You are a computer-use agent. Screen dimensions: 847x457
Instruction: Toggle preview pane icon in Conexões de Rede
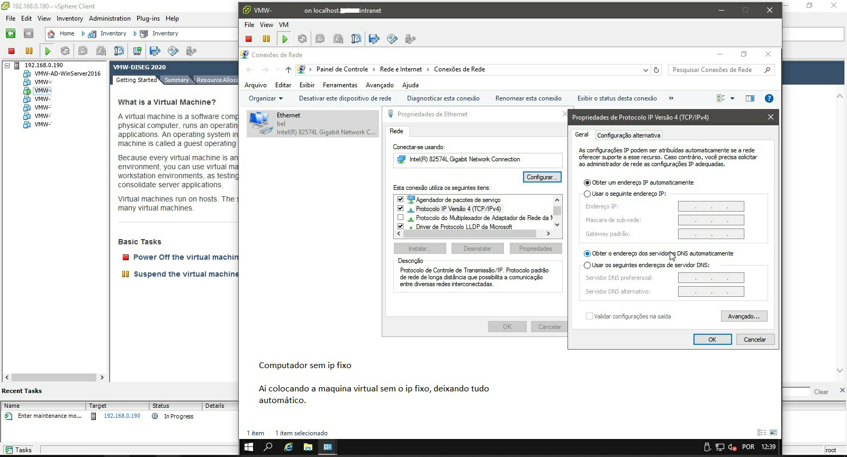click(x=750, y=98)
